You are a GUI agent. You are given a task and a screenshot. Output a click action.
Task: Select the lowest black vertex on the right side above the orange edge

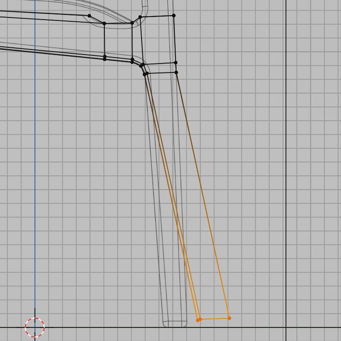tap(176, 72)
